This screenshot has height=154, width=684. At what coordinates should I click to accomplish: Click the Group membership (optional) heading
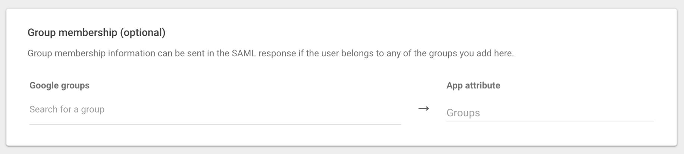coord(96,33)
